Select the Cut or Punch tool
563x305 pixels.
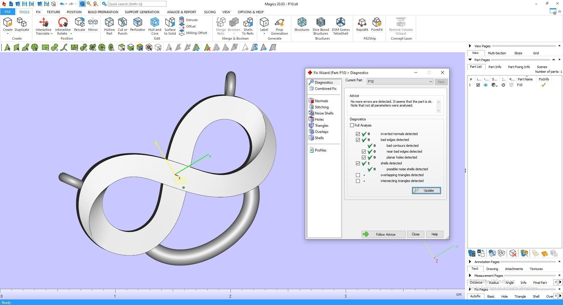(123, 26)
